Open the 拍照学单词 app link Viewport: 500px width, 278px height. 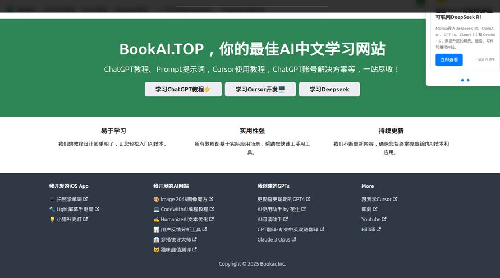pos(68,199)
